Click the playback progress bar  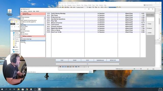pos(87,64)
